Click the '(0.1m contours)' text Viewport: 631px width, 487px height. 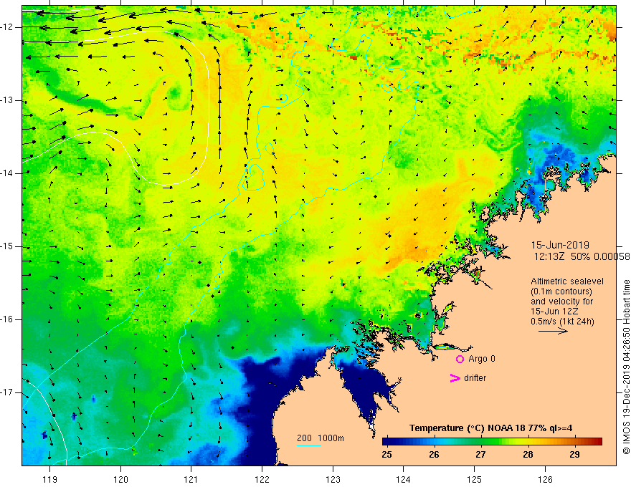pyautogui.click(x=561, y=291)
